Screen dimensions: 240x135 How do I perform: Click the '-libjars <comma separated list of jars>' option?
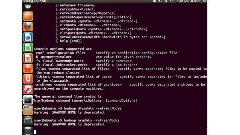tap(73, 77)
